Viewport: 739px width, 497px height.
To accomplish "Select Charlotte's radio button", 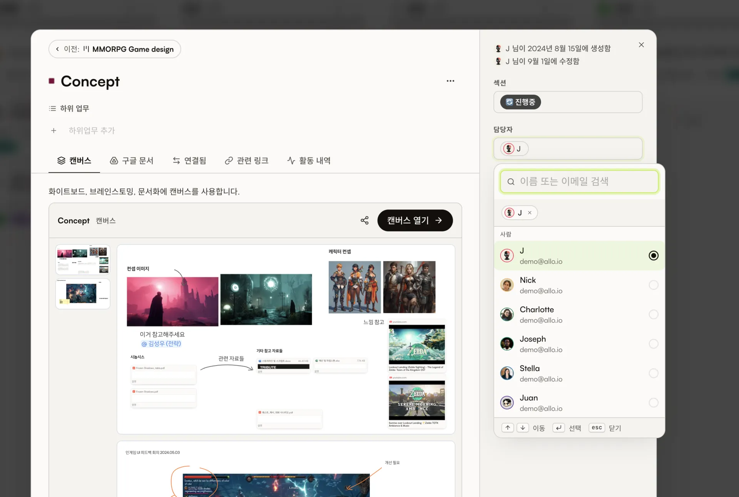I will click(654, 314).
